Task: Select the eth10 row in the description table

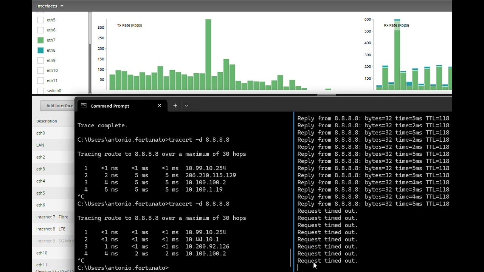Action: (53, 253)
